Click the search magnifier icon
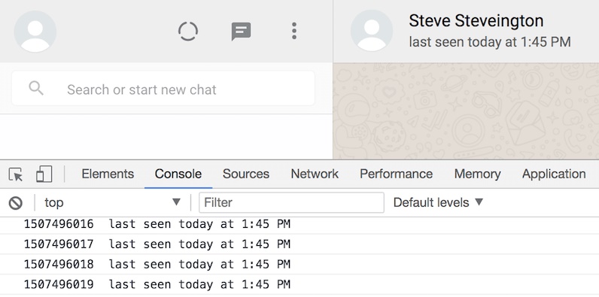The image size is (599, 297). coord(36,88)
